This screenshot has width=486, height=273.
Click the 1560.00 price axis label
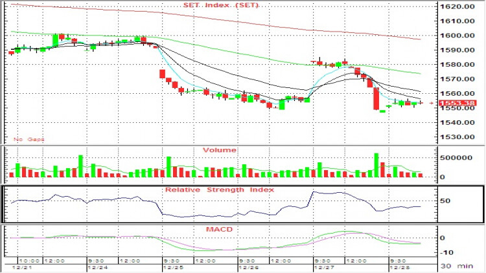pyautogui.click(x=457, y=93)
